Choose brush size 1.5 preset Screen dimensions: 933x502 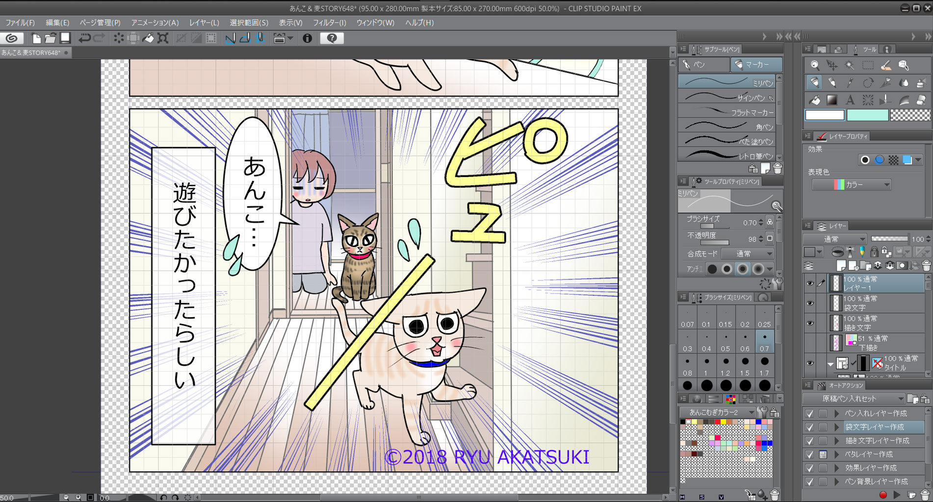[745, 366]
